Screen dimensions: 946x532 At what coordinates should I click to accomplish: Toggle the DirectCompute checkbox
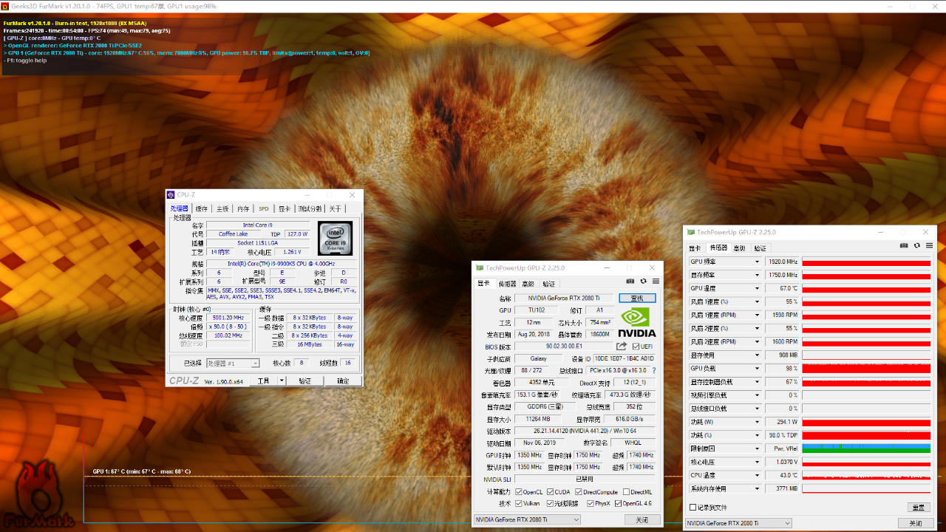(579, 492)
